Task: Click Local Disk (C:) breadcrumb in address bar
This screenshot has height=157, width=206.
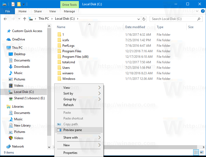Action: [65, 19]
